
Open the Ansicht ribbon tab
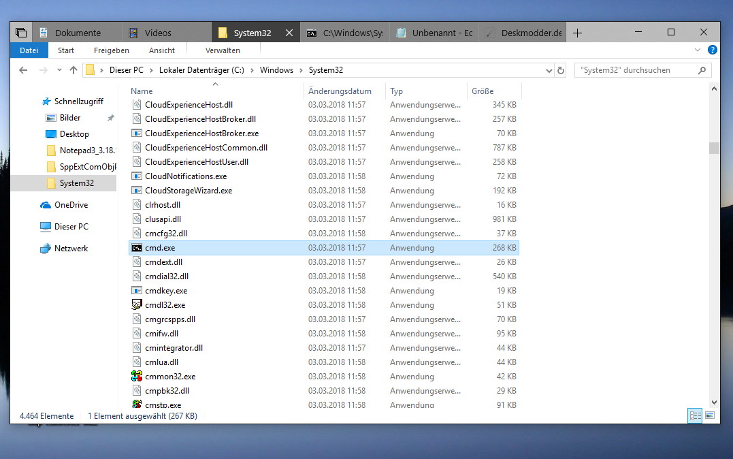(x=162, y=50)
